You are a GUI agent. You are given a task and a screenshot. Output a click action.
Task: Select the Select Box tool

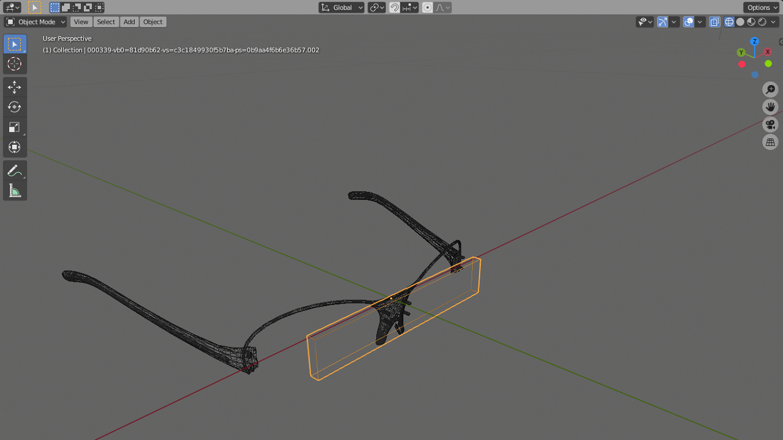(x=15, y=44)
